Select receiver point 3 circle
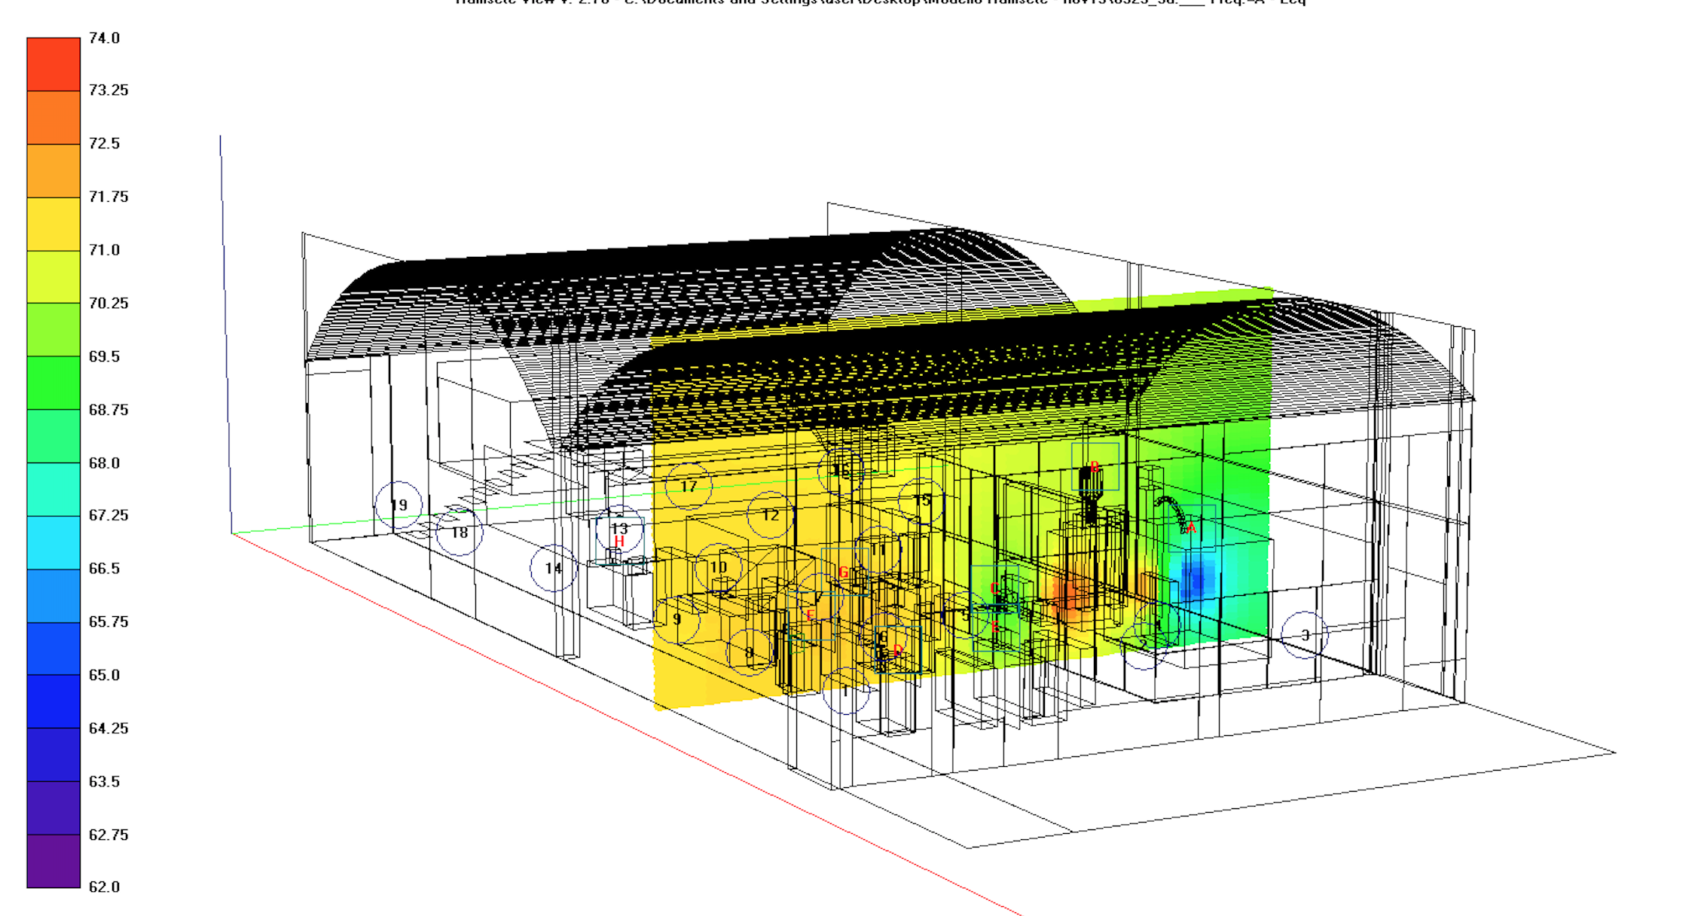Viewport: 1698px width, 916px height. point(1305,635)
